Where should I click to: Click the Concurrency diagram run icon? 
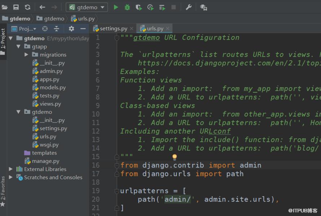[162, 8]
